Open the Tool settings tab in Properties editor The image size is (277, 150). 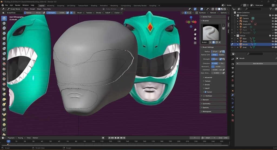pyautogui.click(x=233, y=59)
